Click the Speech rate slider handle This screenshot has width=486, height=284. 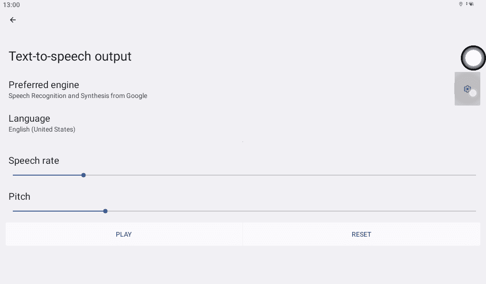[84, 175]
